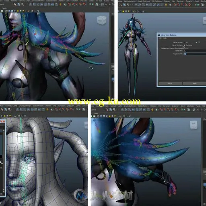This screenshot has width=206, height=206.
Task: Click render view icon in hair rig toolbar
Action: coord(194,109)
